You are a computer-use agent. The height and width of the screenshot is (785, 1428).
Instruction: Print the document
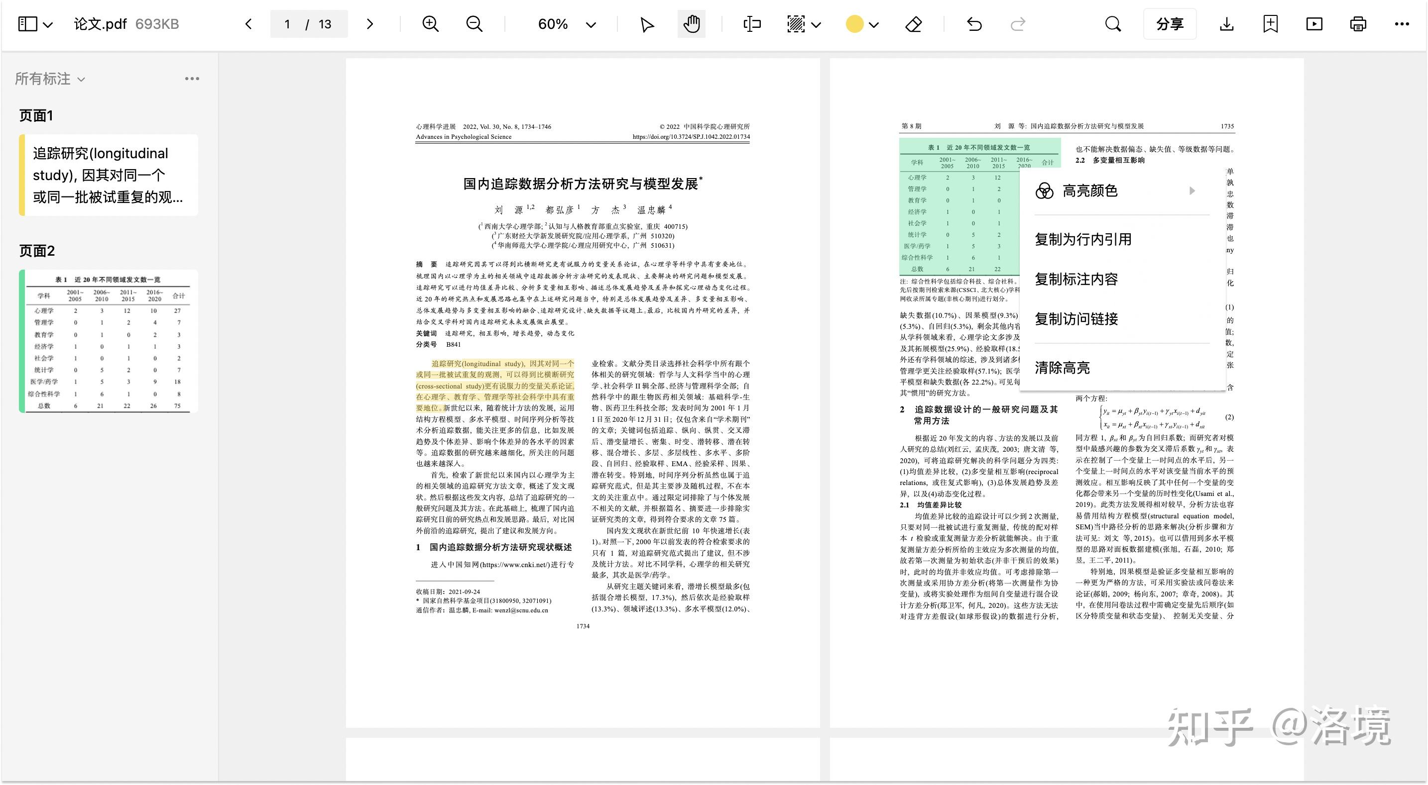coord(1358,24)
